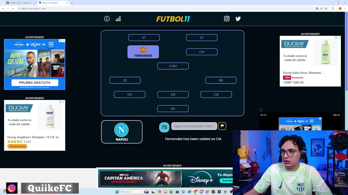Select the CDM slot
The height and width of the screenshot is (195, 348).
[173, 66]
